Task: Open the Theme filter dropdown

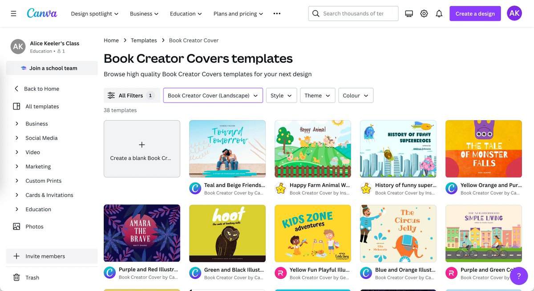Action: (x=318, y=95)
